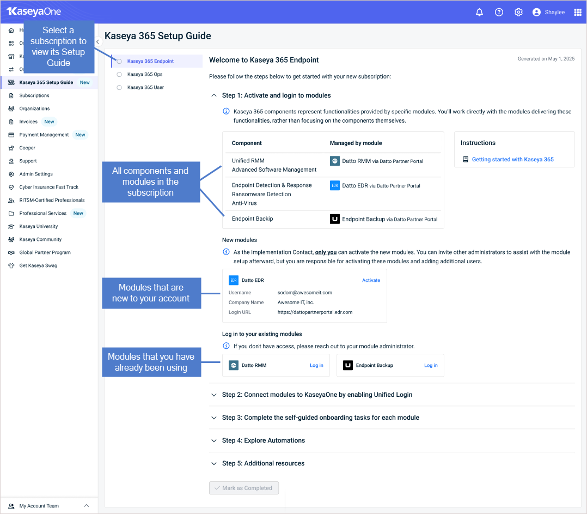This screenshot has width=587, height=514.
Task: Select the Kaseya 365 Endpoint radio button
Action: click(x=119, y=62)
